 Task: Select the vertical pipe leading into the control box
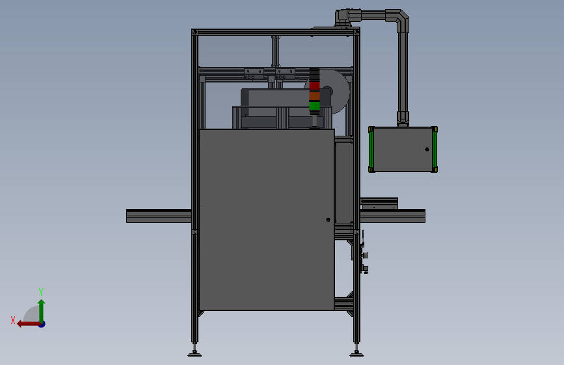(x=403, y=72)
